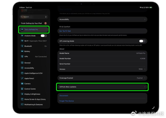
Task: Click the Model Number value A2698
Action: pyautogui.click(x=142, y=59)
